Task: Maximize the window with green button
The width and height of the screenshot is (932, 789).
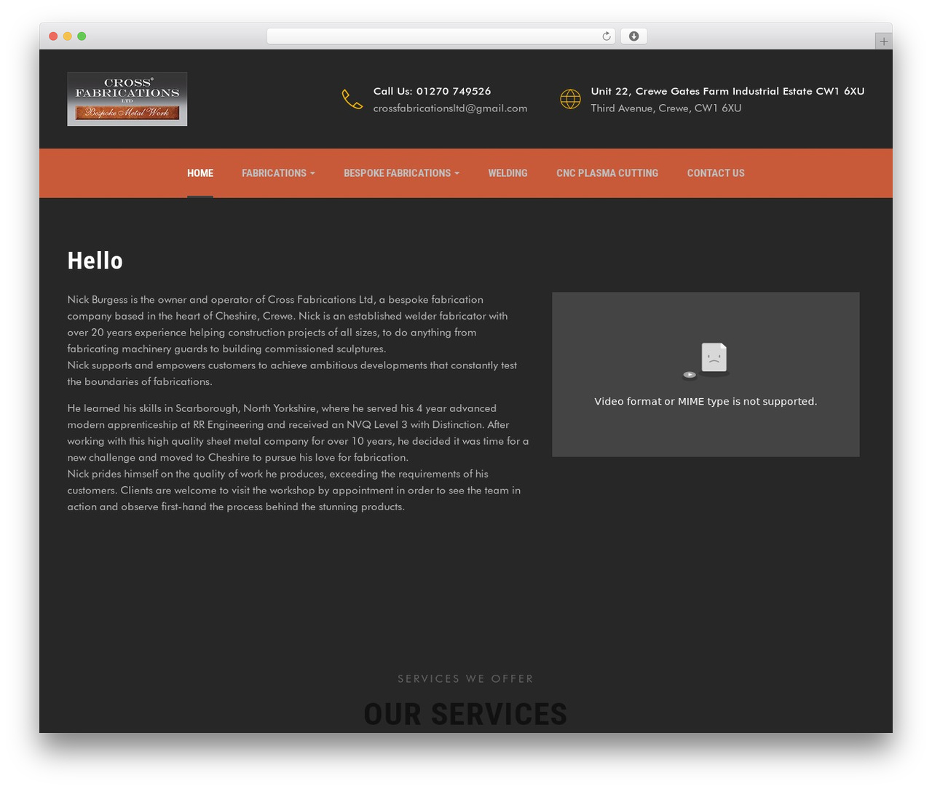Action: pos(82,36)
